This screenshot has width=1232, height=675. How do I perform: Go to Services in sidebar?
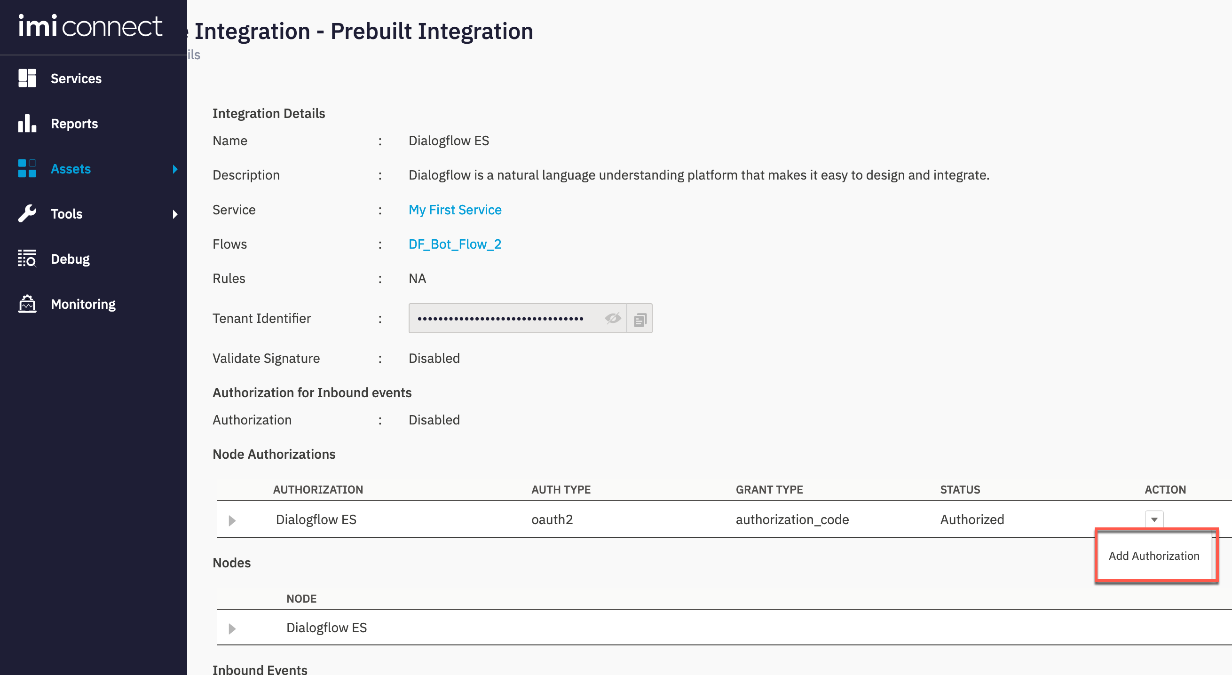76,78
